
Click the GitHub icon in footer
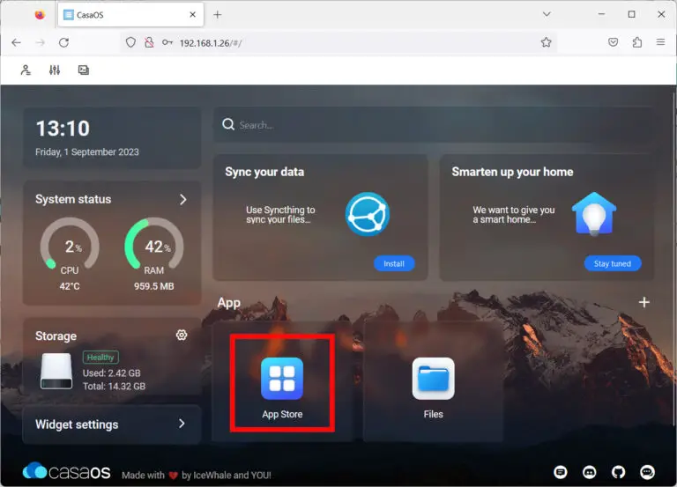click(x=619, y=472)
